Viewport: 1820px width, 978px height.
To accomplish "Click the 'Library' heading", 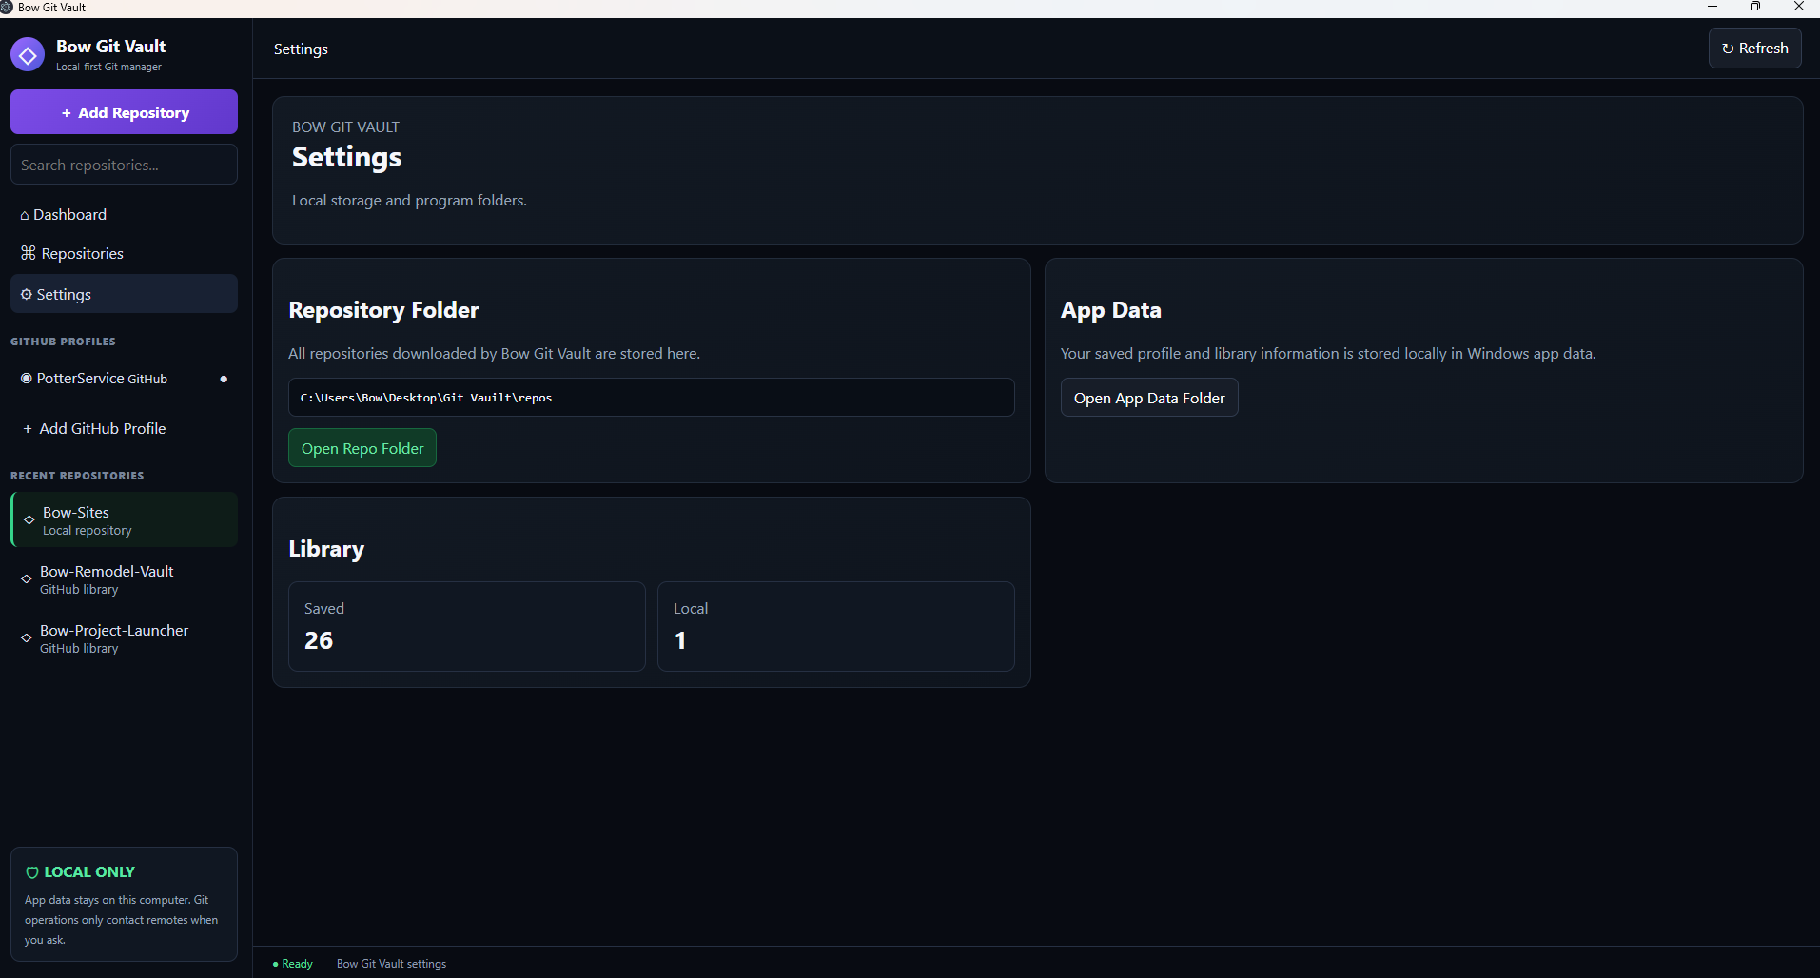I will tap(326, 549).
